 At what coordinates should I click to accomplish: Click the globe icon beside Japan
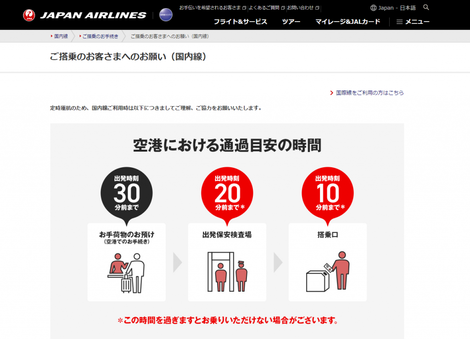point(373,8)
